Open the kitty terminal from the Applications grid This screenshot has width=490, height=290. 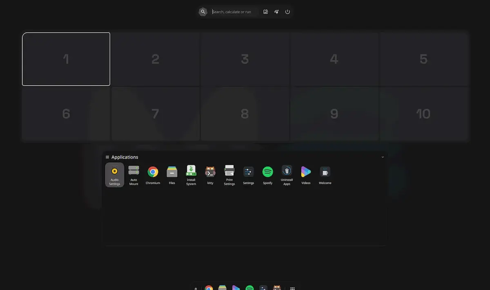point(210,175)
